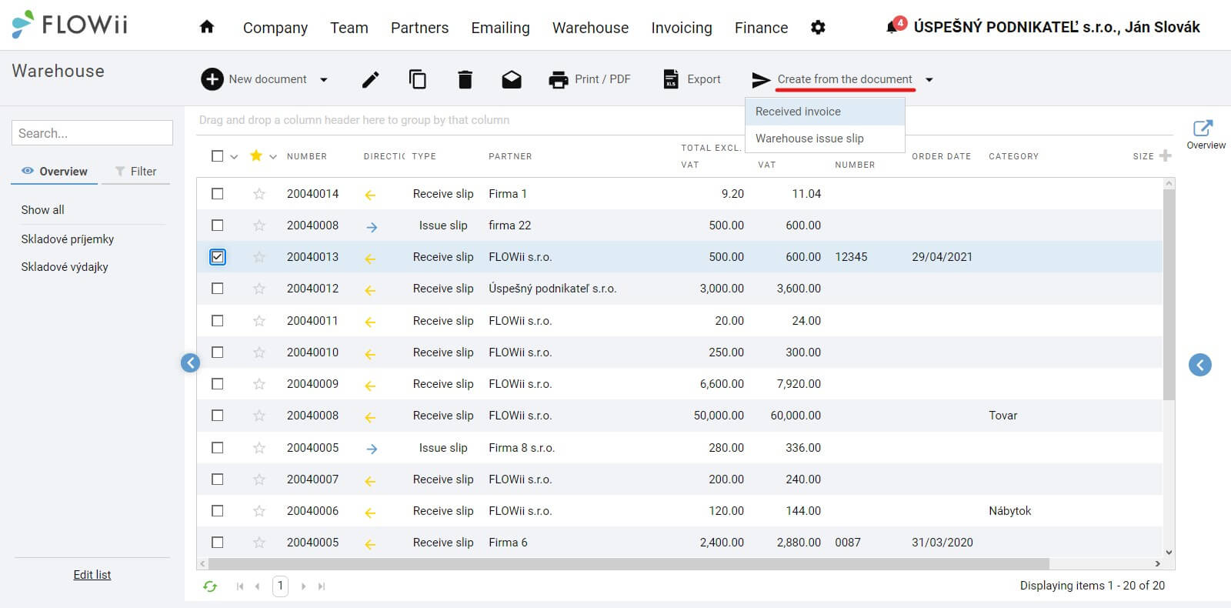Open the Warehouse menu

point(590,28)
